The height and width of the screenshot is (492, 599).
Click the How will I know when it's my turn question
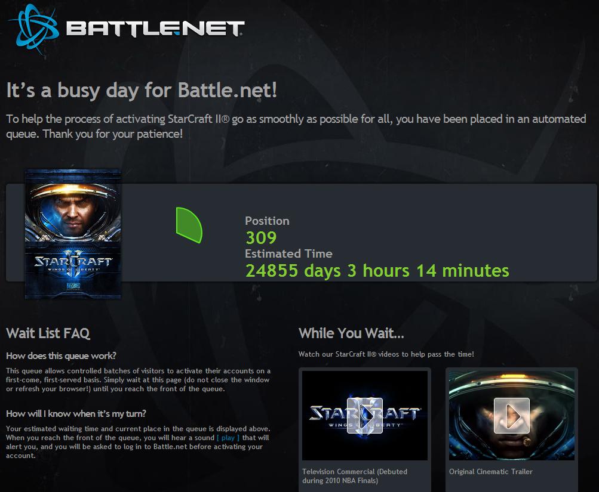coord(76,414)
